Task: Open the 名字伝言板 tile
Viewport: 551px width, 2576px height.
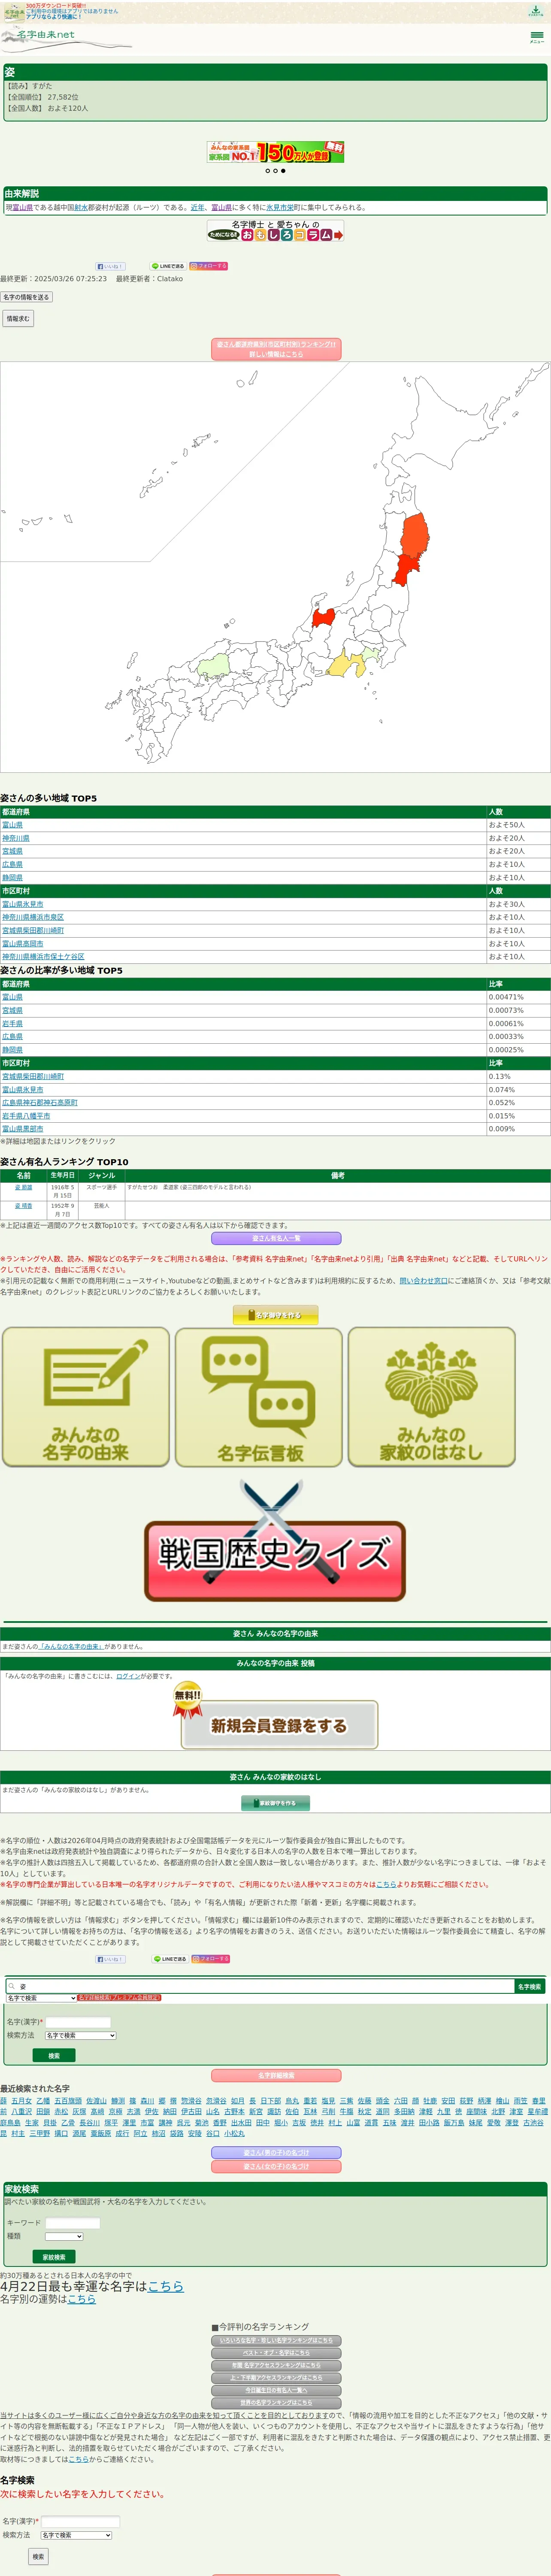Action: tap(259, 1396)
